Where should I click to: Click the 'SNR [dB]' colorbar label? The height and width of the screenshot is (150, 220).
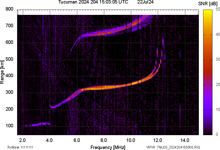pyautogui.click(x=208, y=4)
